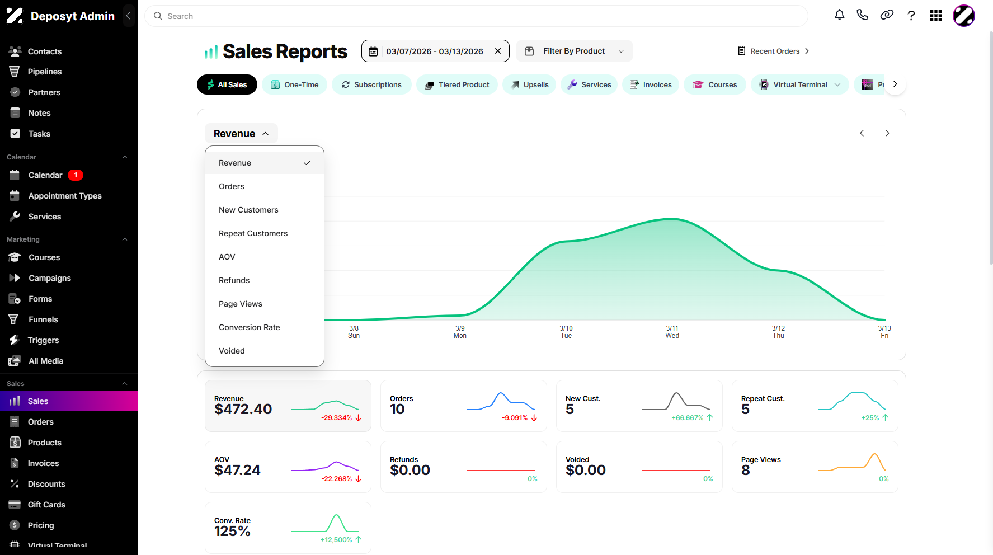This screenshot has width=993, height=555.
Task: Open the Recent Orders link
Action: 774,51
